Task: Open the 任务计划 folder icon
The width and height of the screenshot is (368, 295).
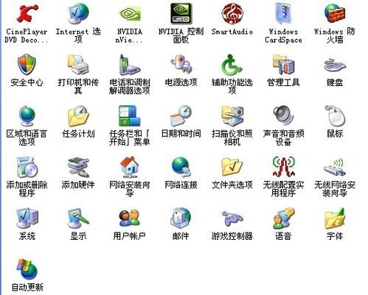Action: pos(78,116)
